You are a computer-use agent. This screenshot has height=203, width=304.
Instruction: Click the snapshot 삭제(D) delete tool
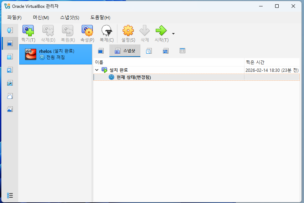(x=48, y=34)
